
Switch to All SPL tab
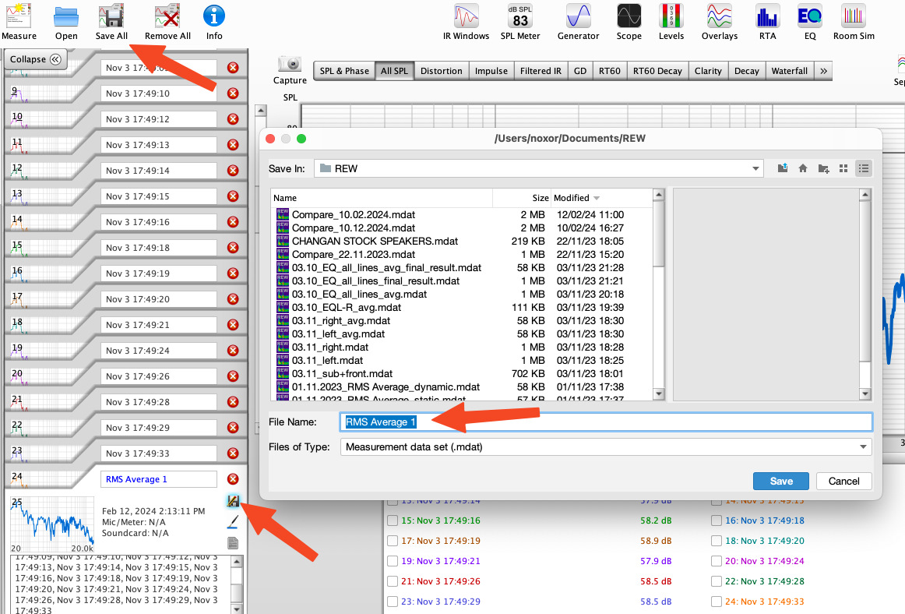tap(394, 71)
